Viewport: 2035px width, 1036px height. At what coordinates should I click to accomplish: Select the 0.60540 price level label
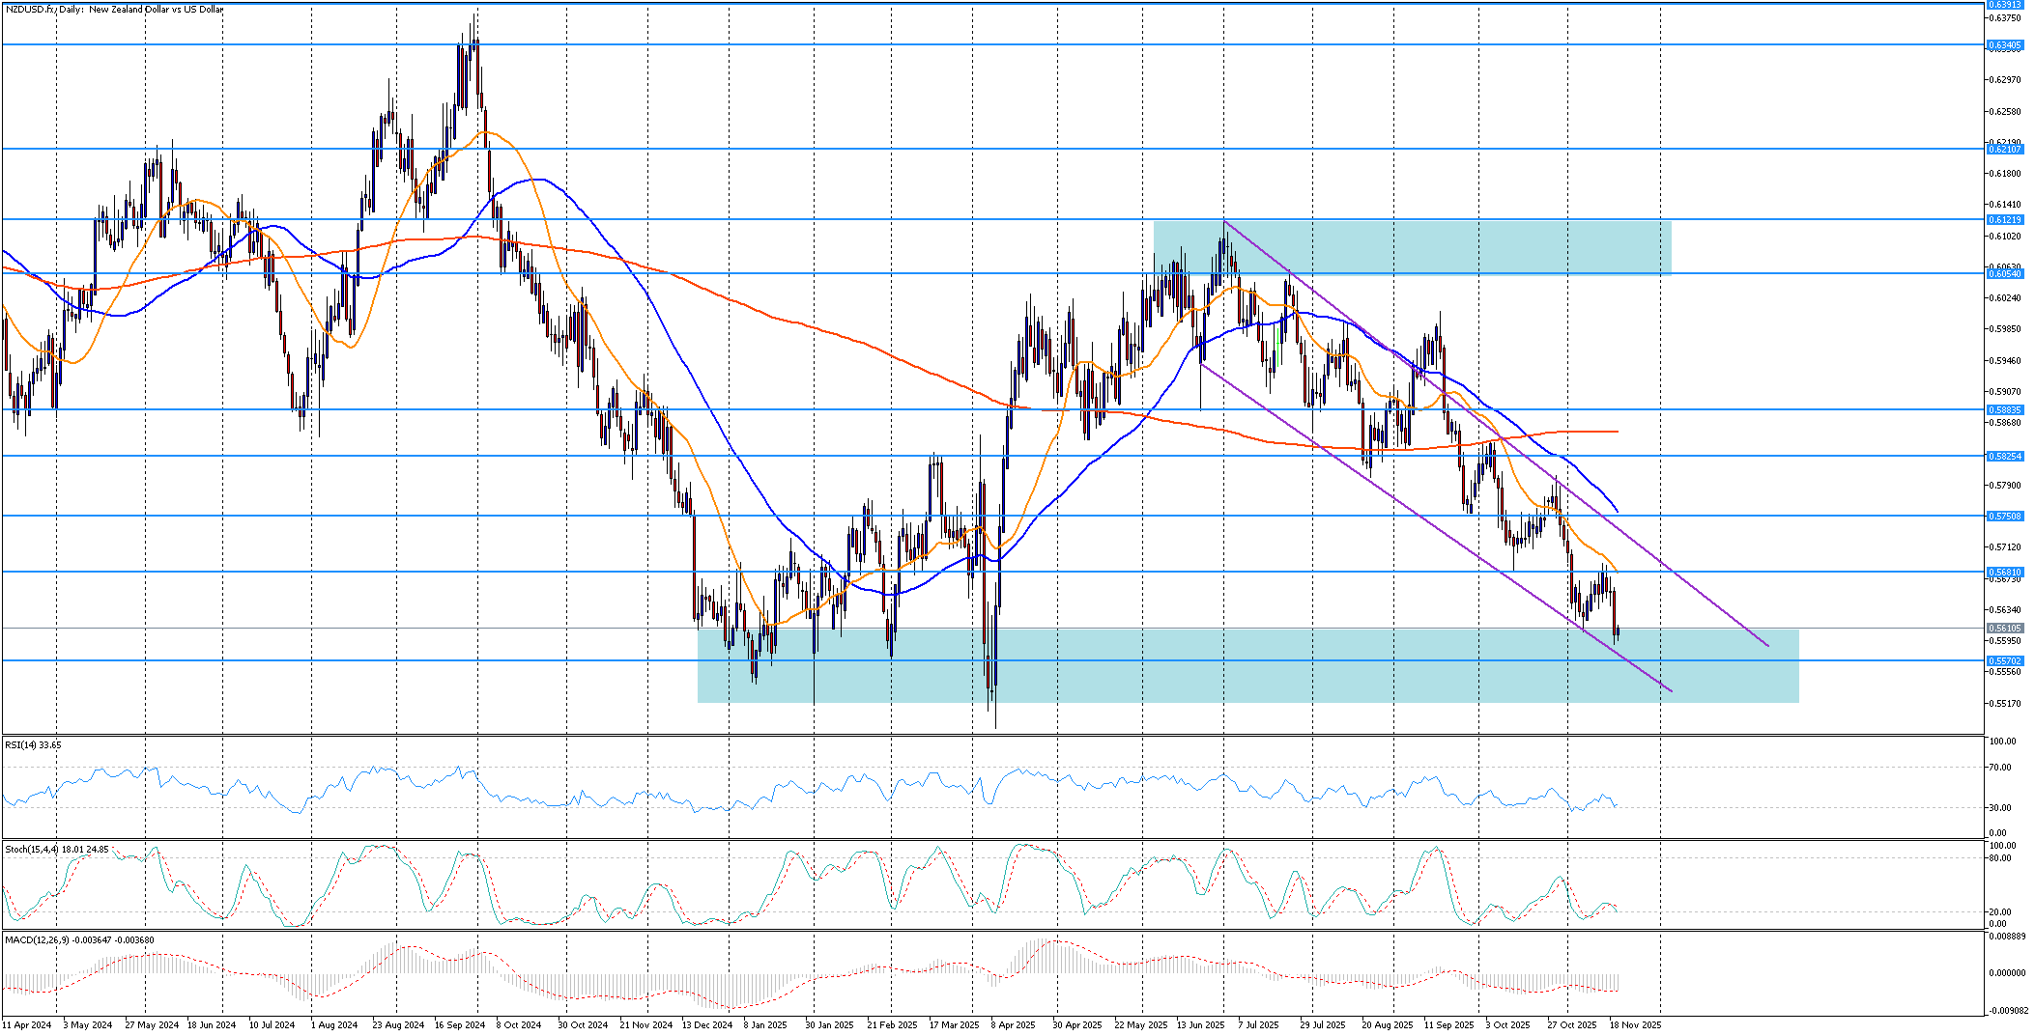click(2004, 274)
